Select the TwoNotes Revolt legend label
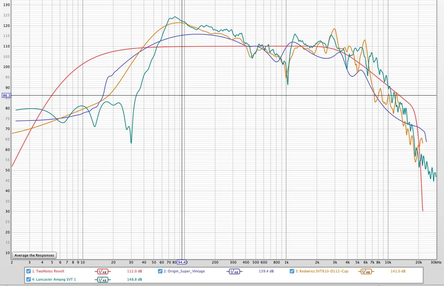The width and height of the screenshot is (444, 286). tap(48, 271)
